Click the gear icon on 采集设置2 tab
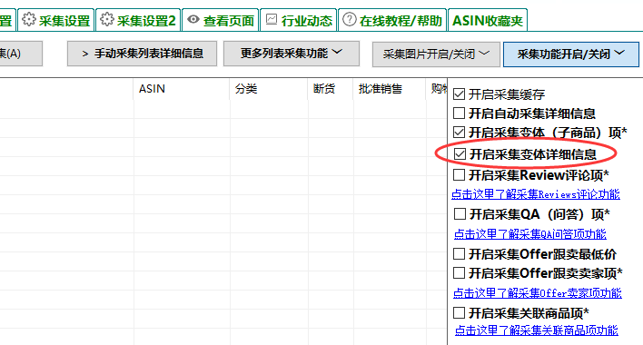 [107, 19]
